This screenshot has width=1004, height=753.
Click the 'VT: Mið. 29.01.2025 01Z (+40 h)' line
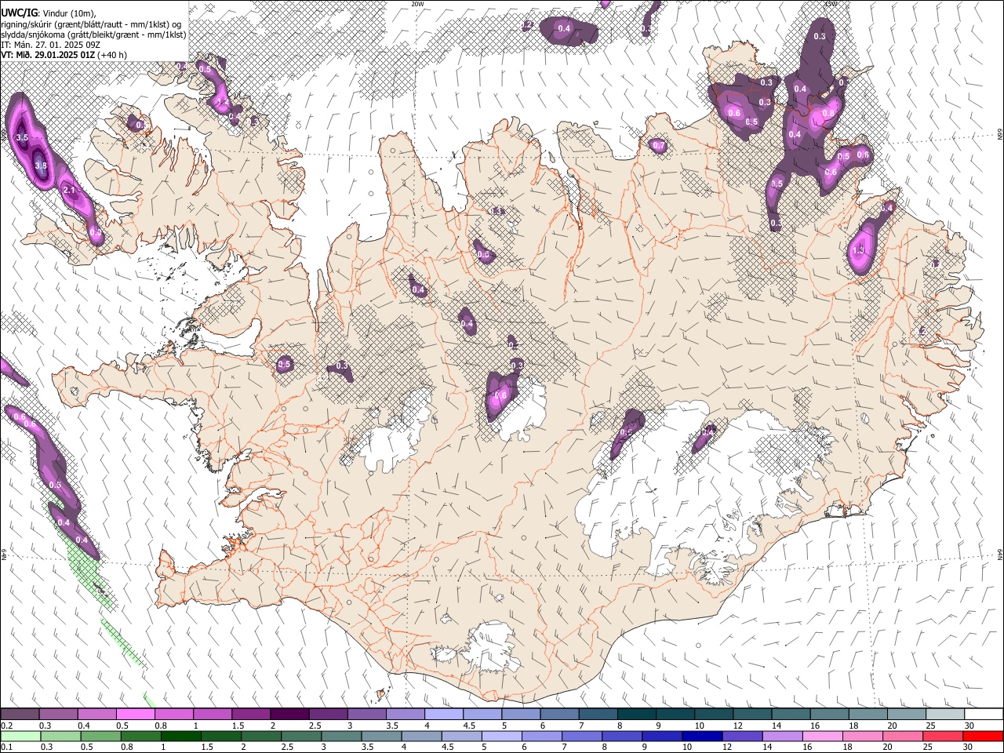[64, 55]
